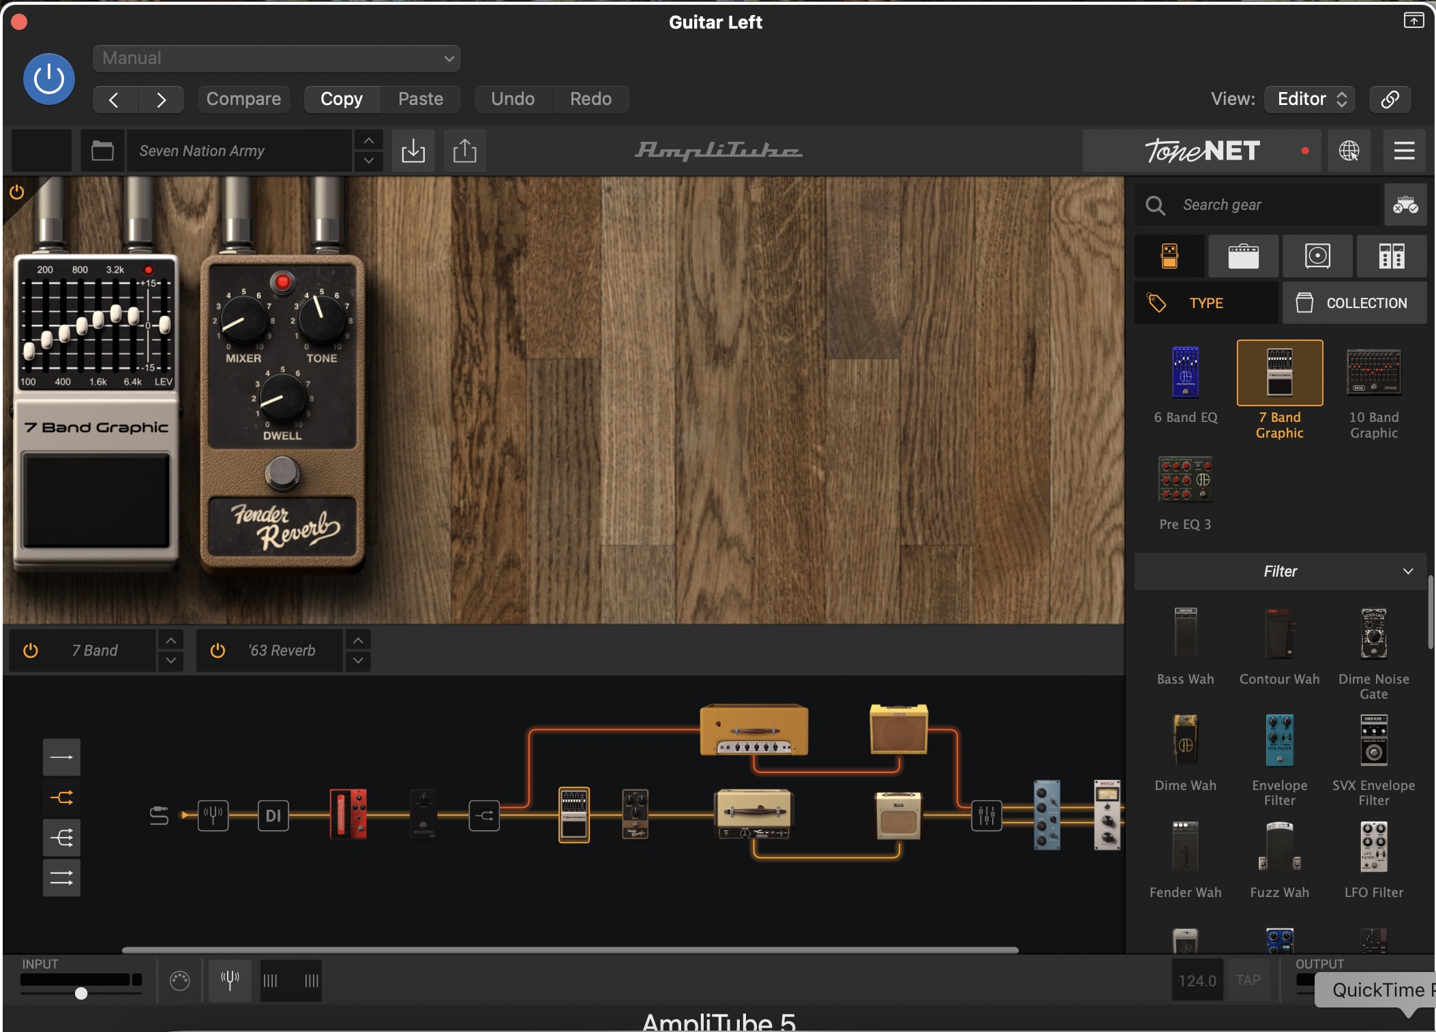
Task: Toggle the plugin power bypass button
Action: [x=48, y=79]
